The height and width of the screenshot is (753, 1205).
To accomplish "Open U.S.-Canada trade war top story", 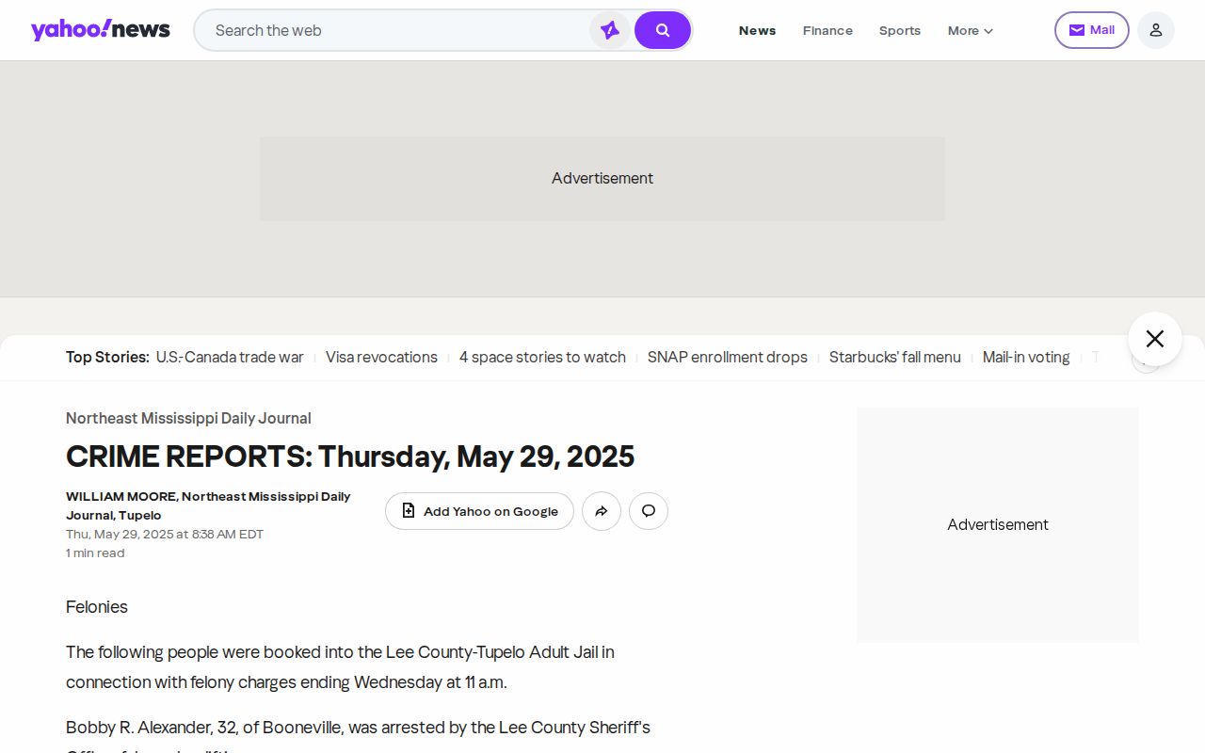I will tap(230, 357).
